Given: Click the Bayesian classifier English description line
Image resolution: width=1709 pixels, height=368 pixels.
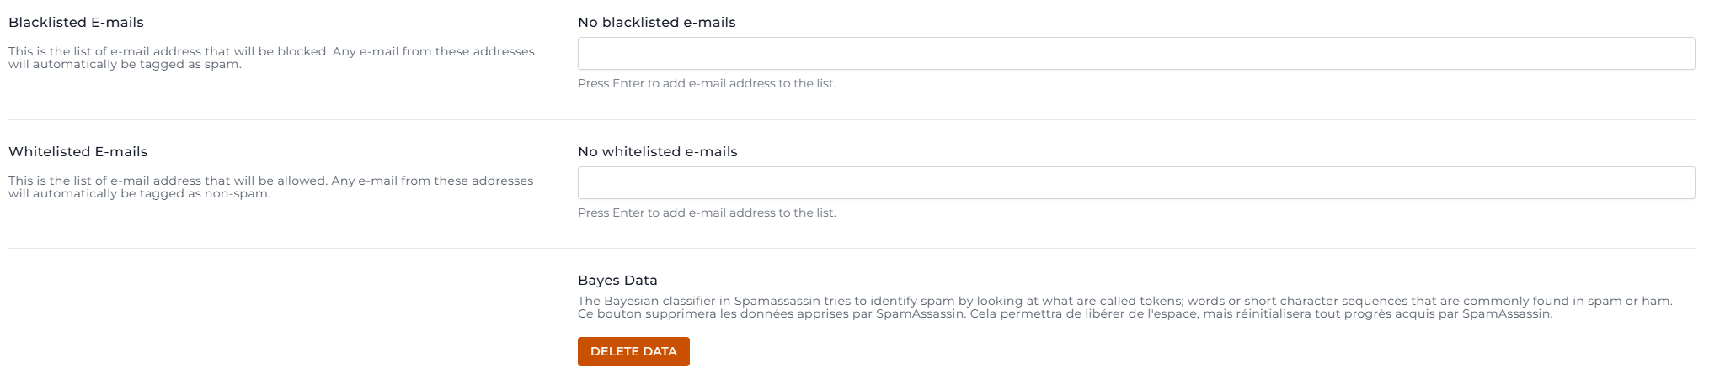Looking at the screenshot, I should pos(1124,301).
